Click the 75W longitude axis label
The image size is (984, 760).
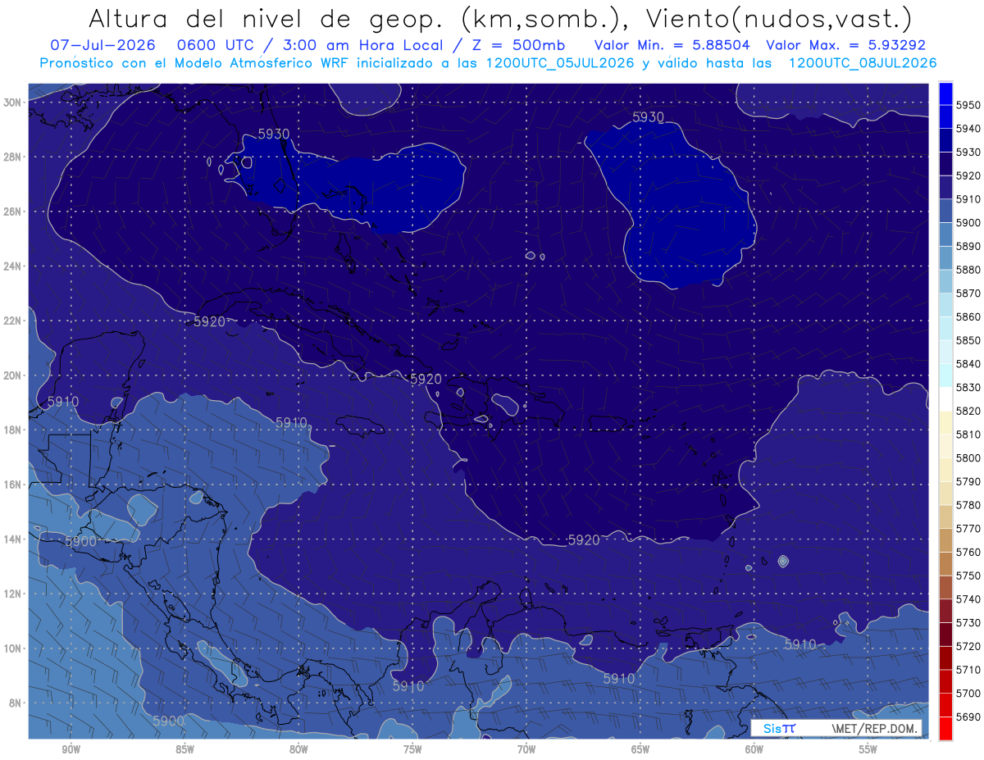pos(412,749)
